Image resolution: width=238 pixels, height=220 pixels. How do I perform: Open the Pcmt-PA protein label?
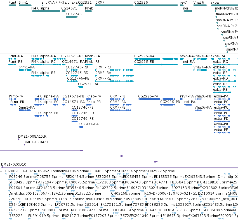point(16,96)
